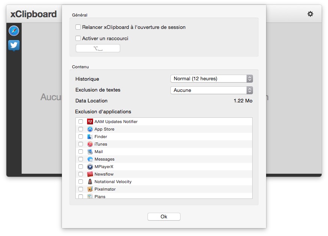
Task: Open the Historique Normal (12 heures) dropdown
Action: click(212, 79)
